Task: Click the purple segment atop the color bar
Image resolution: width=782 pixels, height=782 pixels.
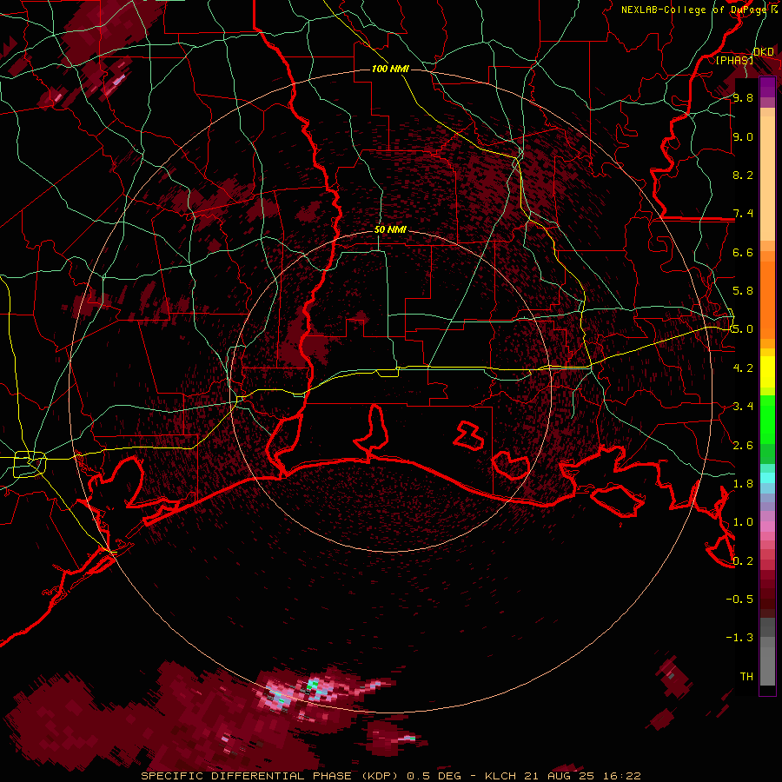Action: [767, 87]
